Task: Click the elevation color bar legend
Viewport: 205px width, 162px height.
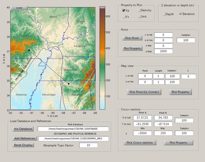Action: click(x=102, y=58)
